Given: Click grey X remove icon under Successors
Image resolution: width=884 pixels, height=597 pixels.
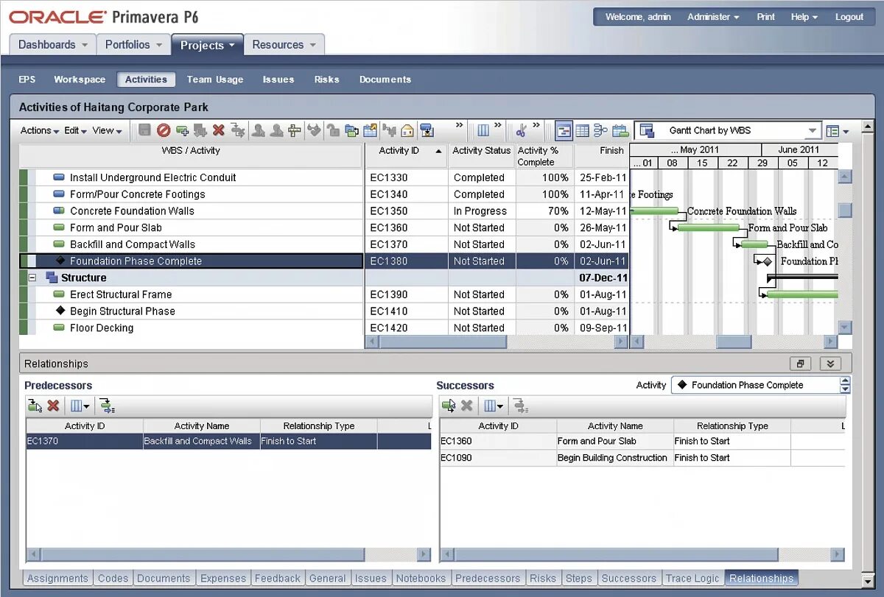Looking at the screenshot, I should pyautogui.click(x=466, y=406).
